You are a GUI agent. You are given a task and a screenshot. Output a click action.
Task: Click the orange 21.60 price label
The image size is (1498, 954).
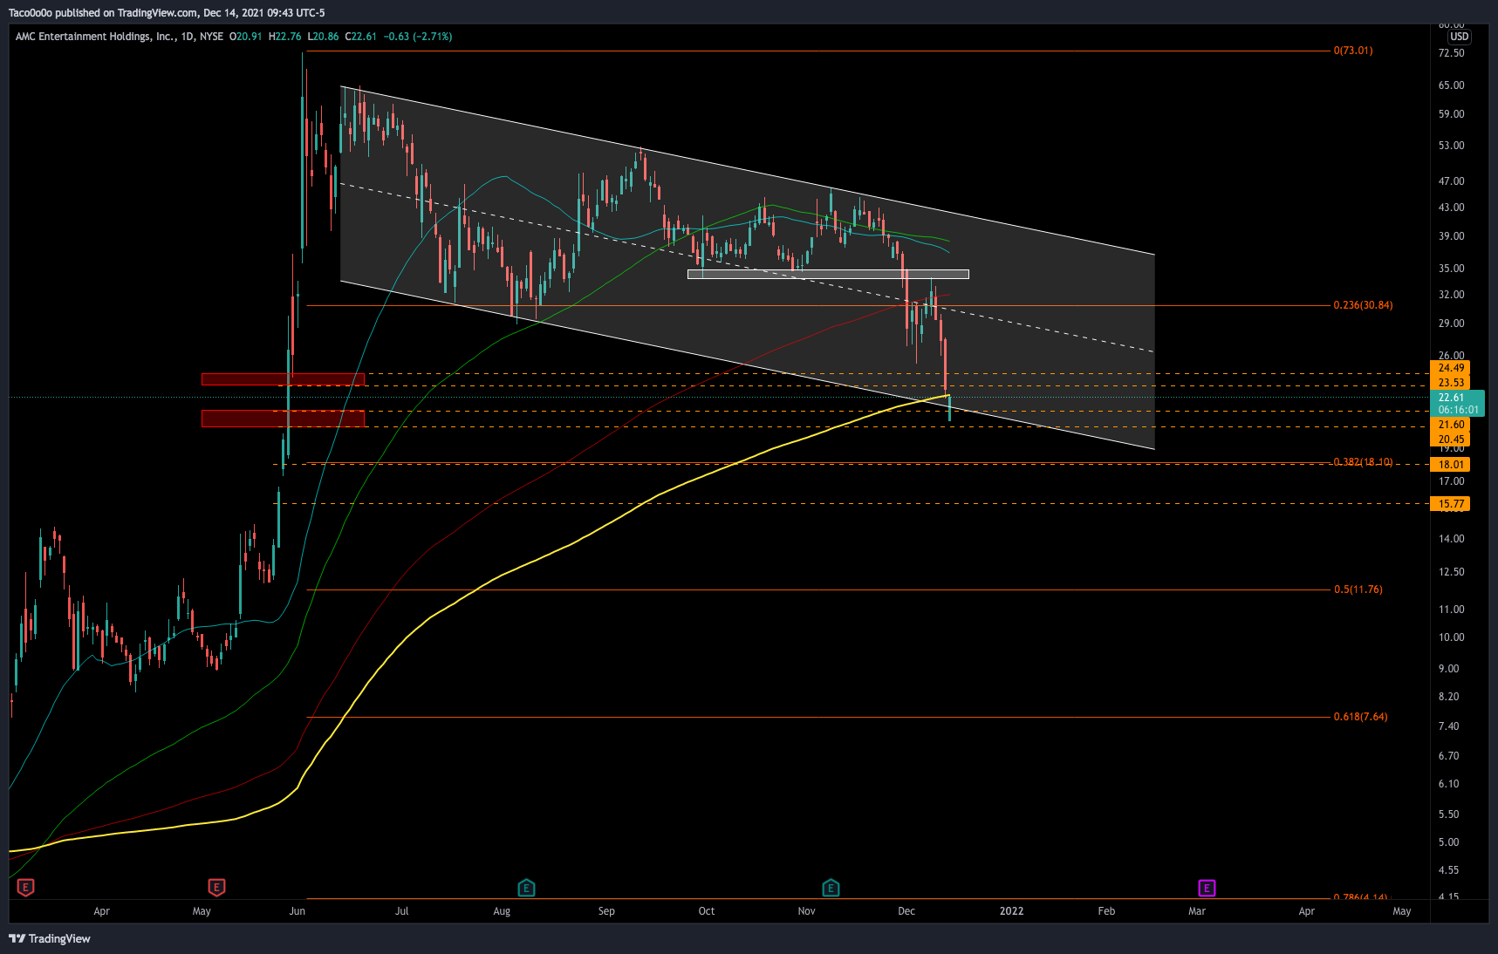(1451, 425)
